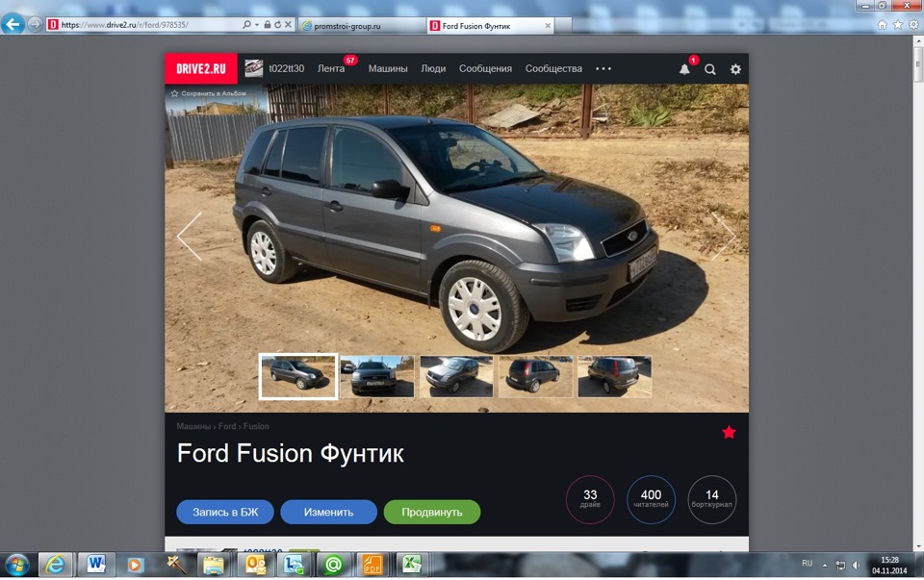
Task: Click the Изменить button
Action: coord(328,513)
